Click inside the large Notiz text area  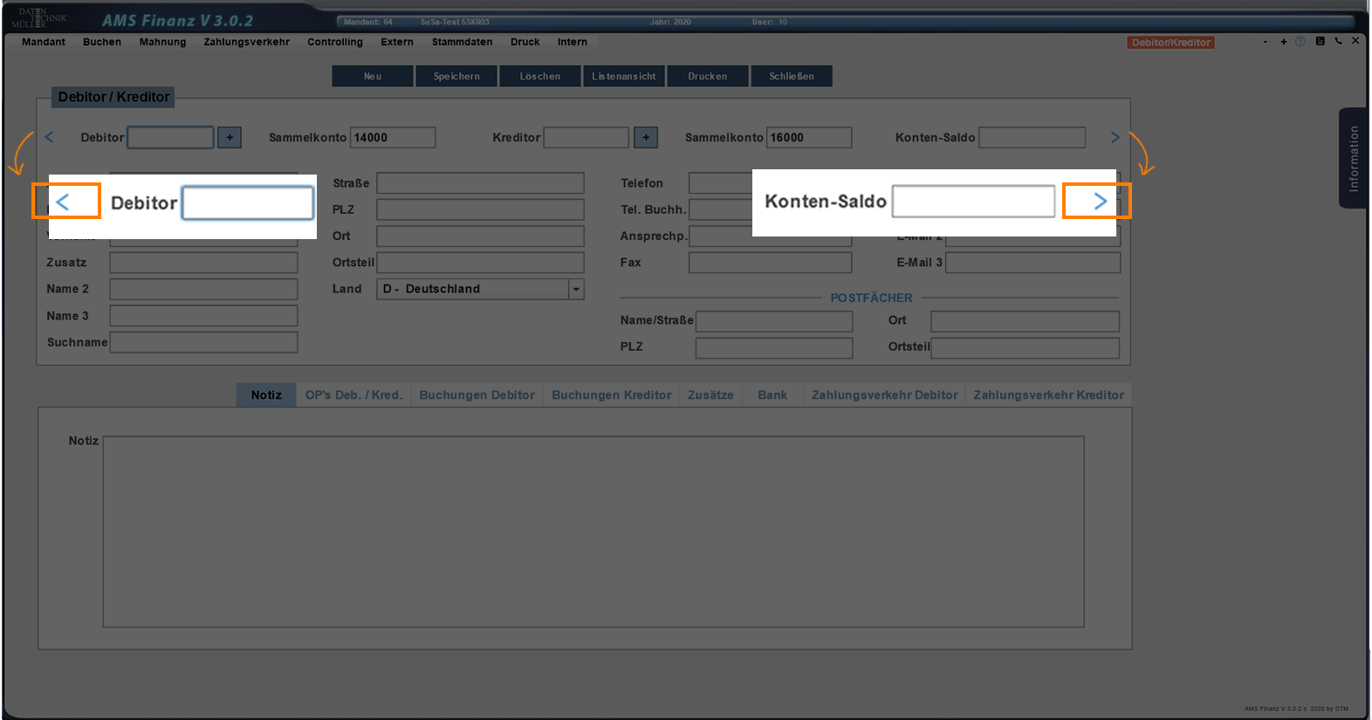593,531
